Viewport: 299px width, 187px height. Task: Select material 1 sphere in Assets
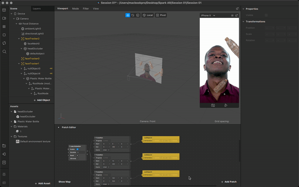(17, 132)
